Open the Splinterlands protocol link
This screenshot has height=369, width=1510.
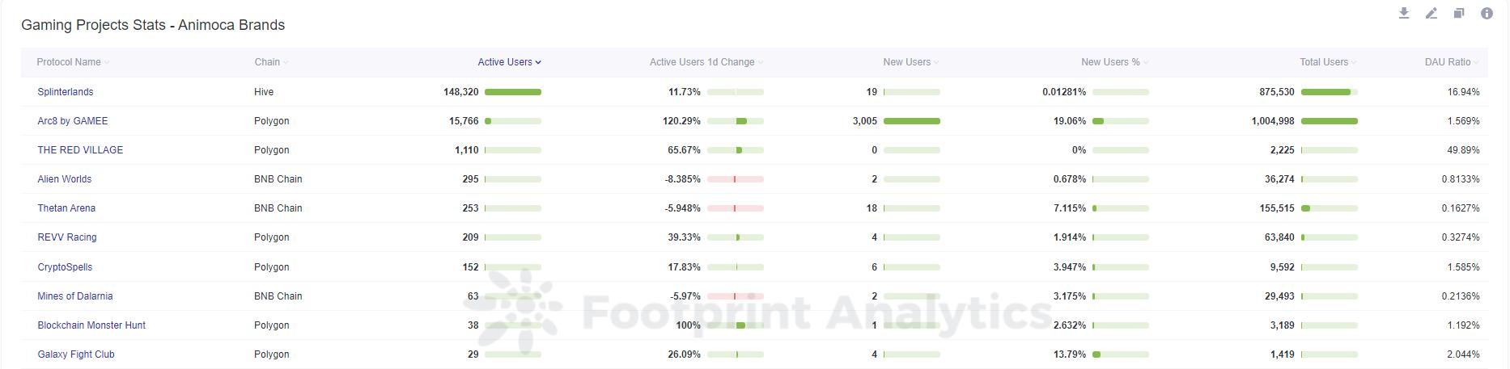coord(66,92)
